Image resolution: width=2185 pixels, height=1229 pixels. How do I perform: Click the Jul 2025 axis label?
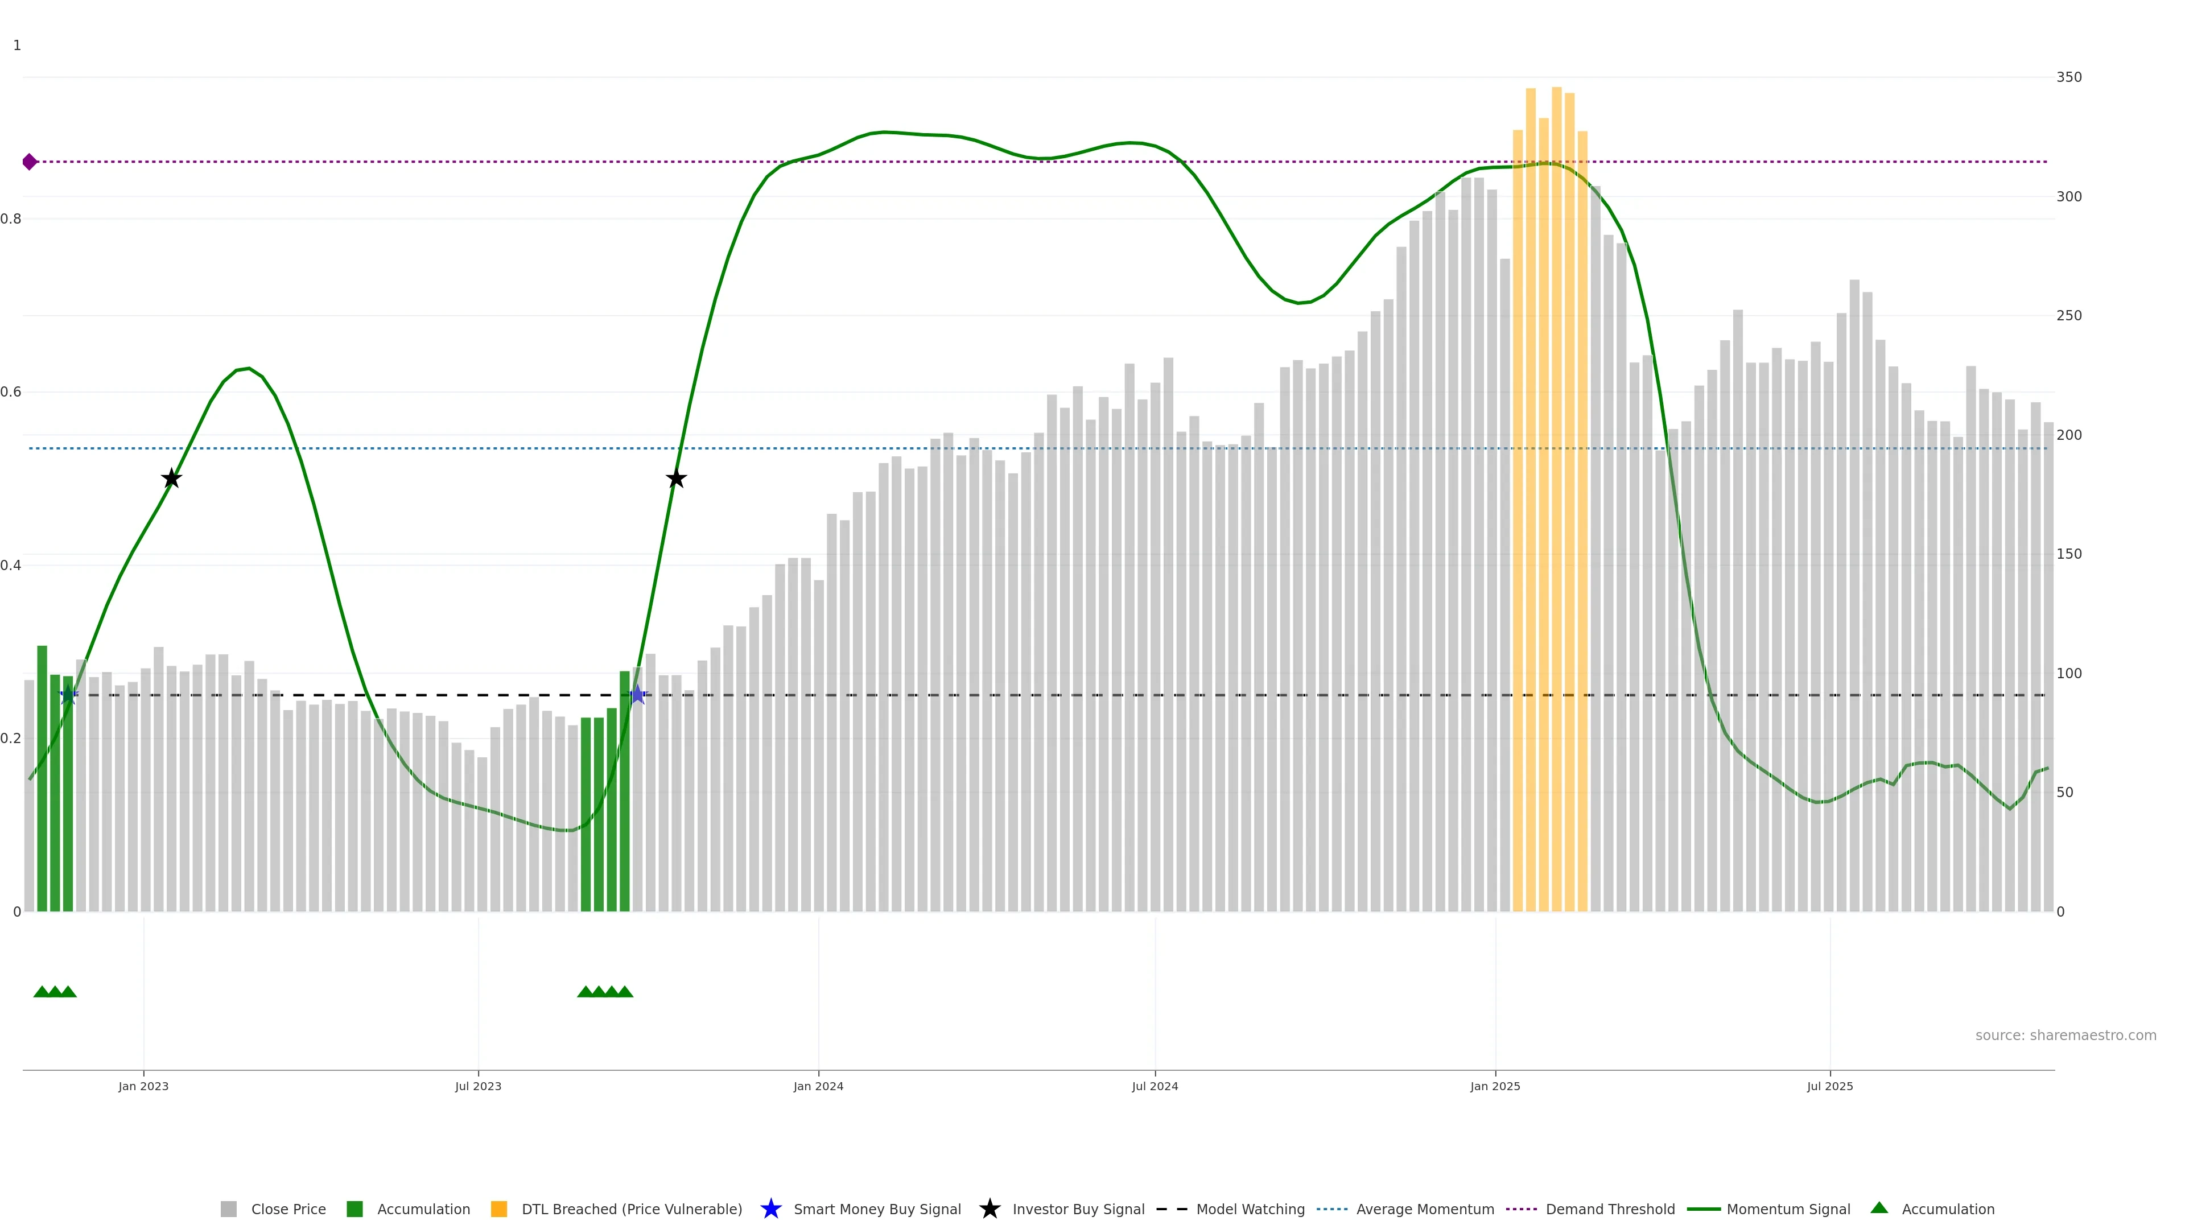tap(1829, 1087)
